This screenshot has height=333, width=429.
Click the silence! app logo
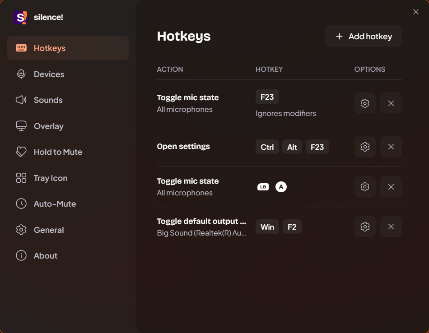tap(20, 17)
